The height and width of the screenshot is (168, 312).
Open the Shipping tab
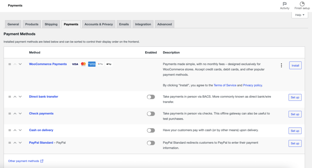click(x=51, y=24)
